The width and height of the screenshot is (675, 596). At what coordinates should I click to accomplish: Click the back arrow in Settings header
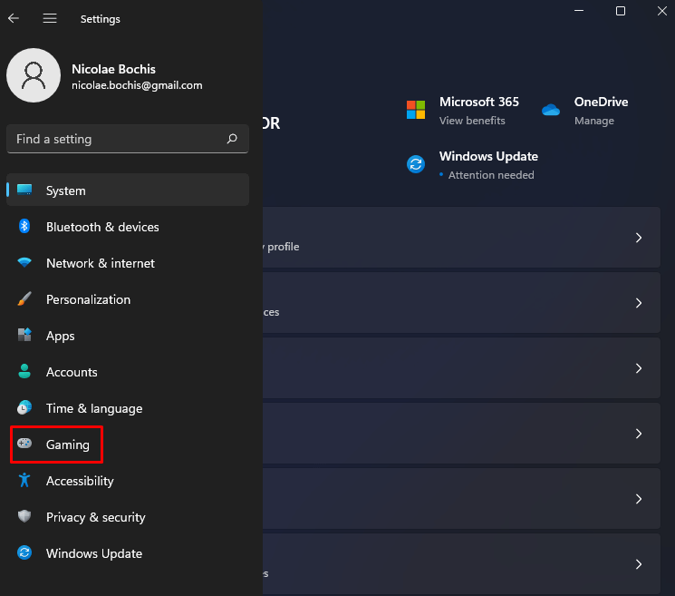(14, 18)
